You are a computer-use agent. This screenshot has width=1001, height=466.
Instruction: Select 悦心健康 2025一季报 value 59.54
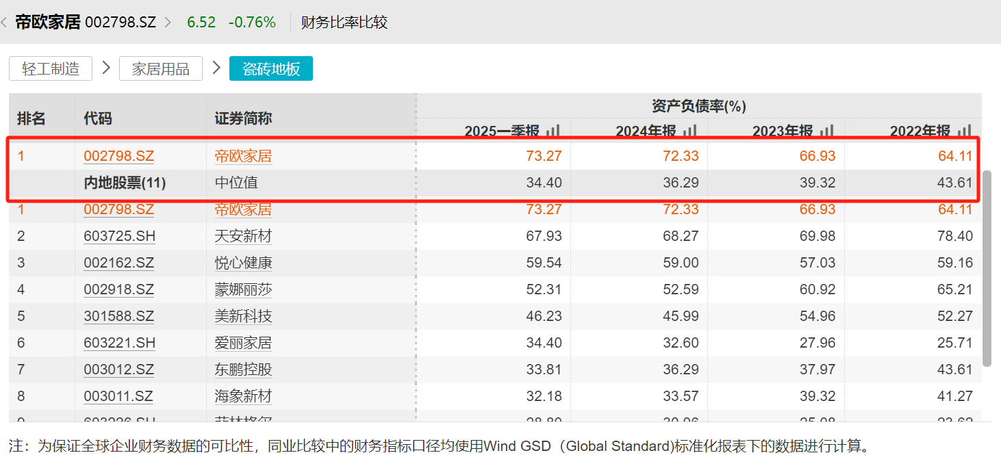[x=544, y=263]
